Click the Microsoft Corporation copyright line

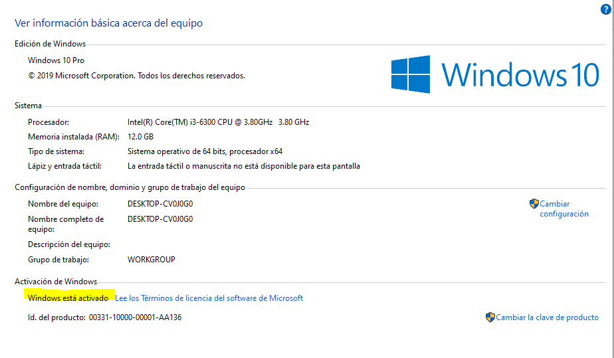[x=136, y=76]
